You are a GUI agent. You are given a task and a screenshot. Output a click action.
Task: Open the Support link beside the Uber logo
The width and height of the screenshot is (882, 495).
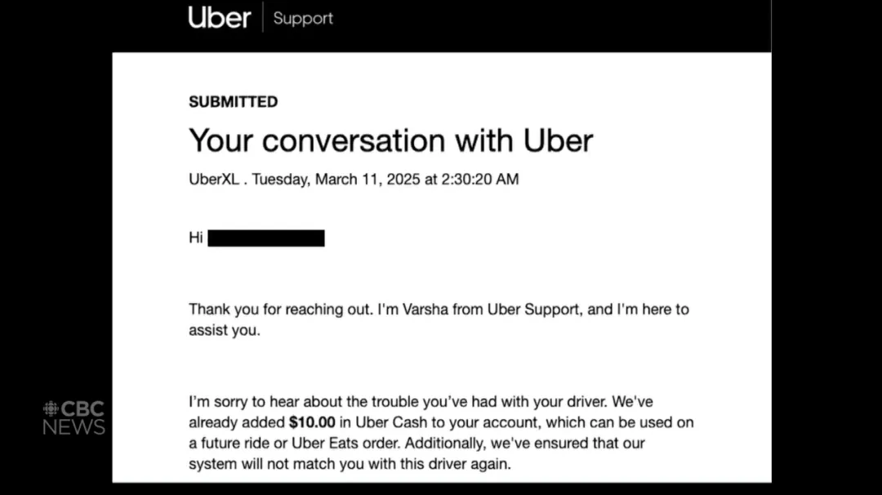[303, 18]
